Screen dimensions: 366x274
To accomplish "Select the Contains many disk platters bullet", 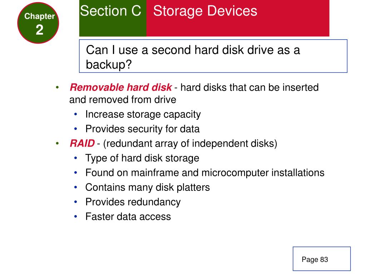I will (148, 187).
